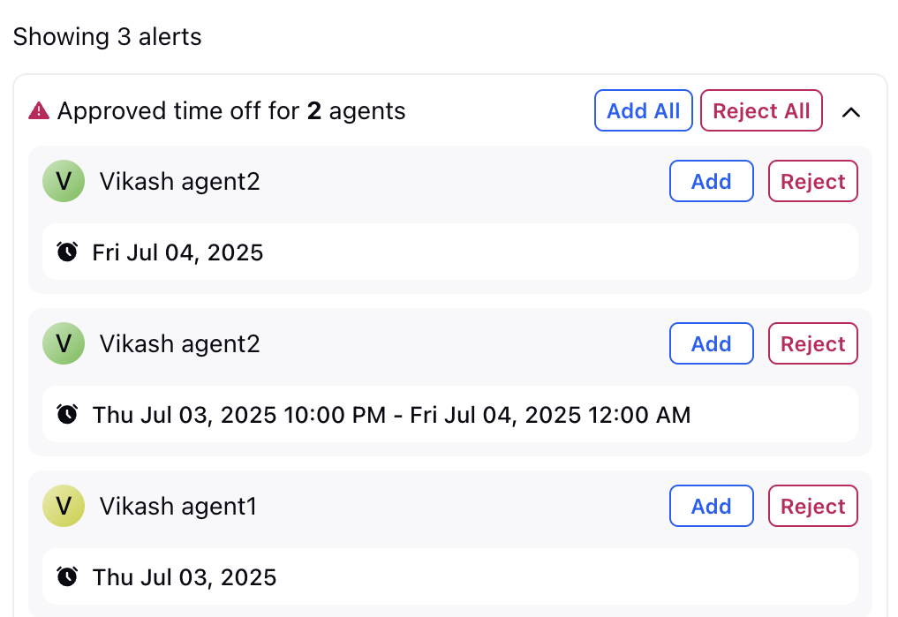Click the green V avatar beside Fri Jul 04
This screenshot has width=898, height=617.
coord(64,181)
